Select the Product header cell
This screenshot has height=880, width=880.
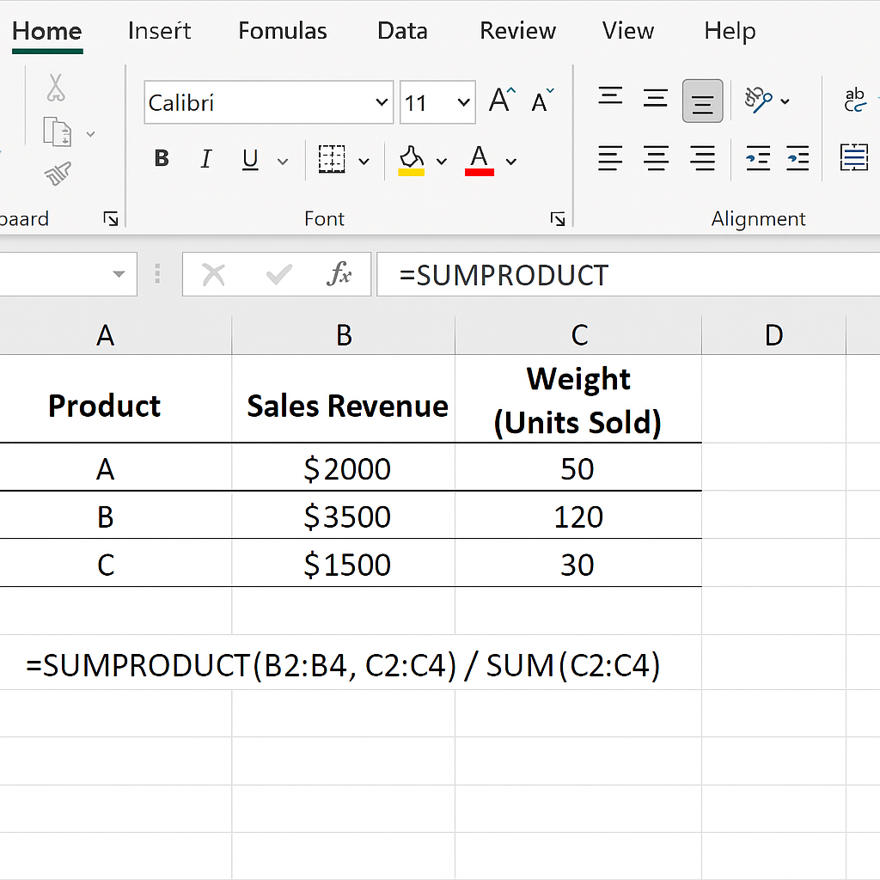click(x=116, y=399)
